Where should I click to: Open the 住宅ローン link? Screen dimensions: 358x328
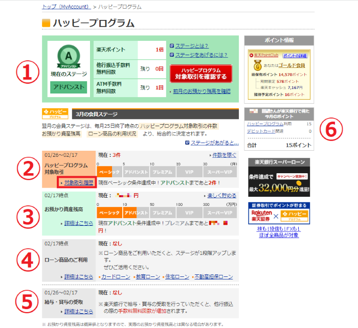coord(177,277)
